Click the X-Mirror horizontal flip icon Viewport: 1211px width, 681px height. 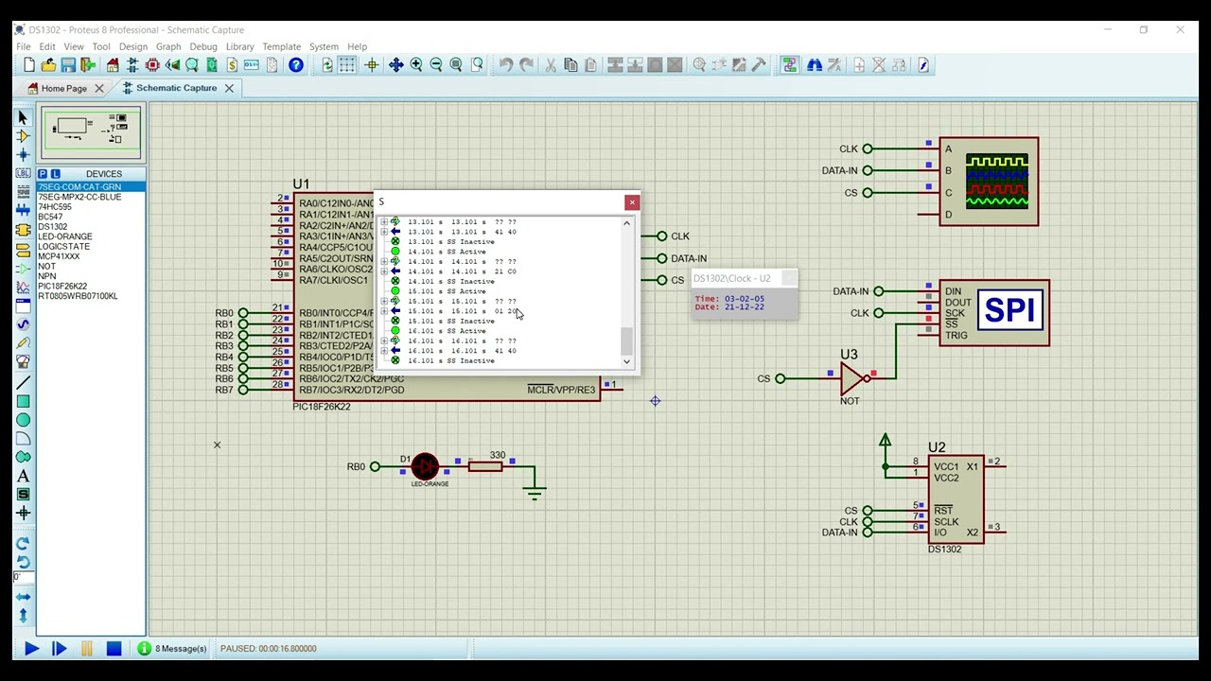click(x=23, y=597)
